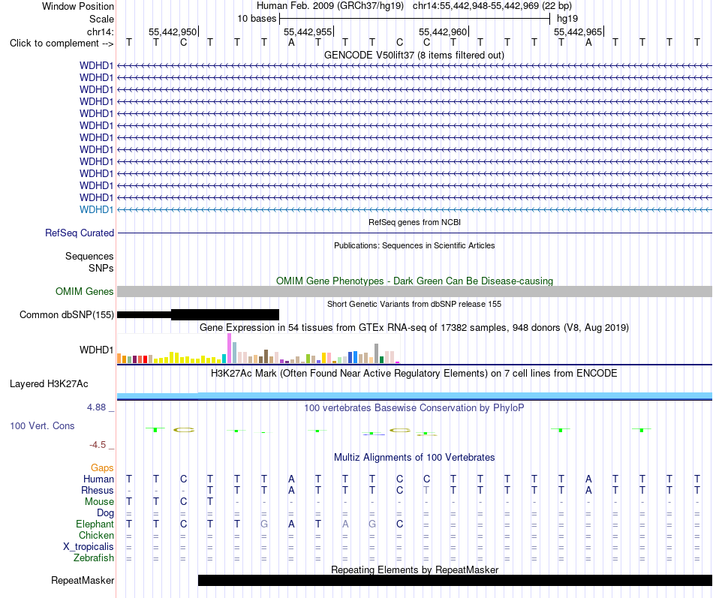Screen dimensions: 713x598
Task: Click the 55,442,965 ruler position
Action: coord(577,32)
